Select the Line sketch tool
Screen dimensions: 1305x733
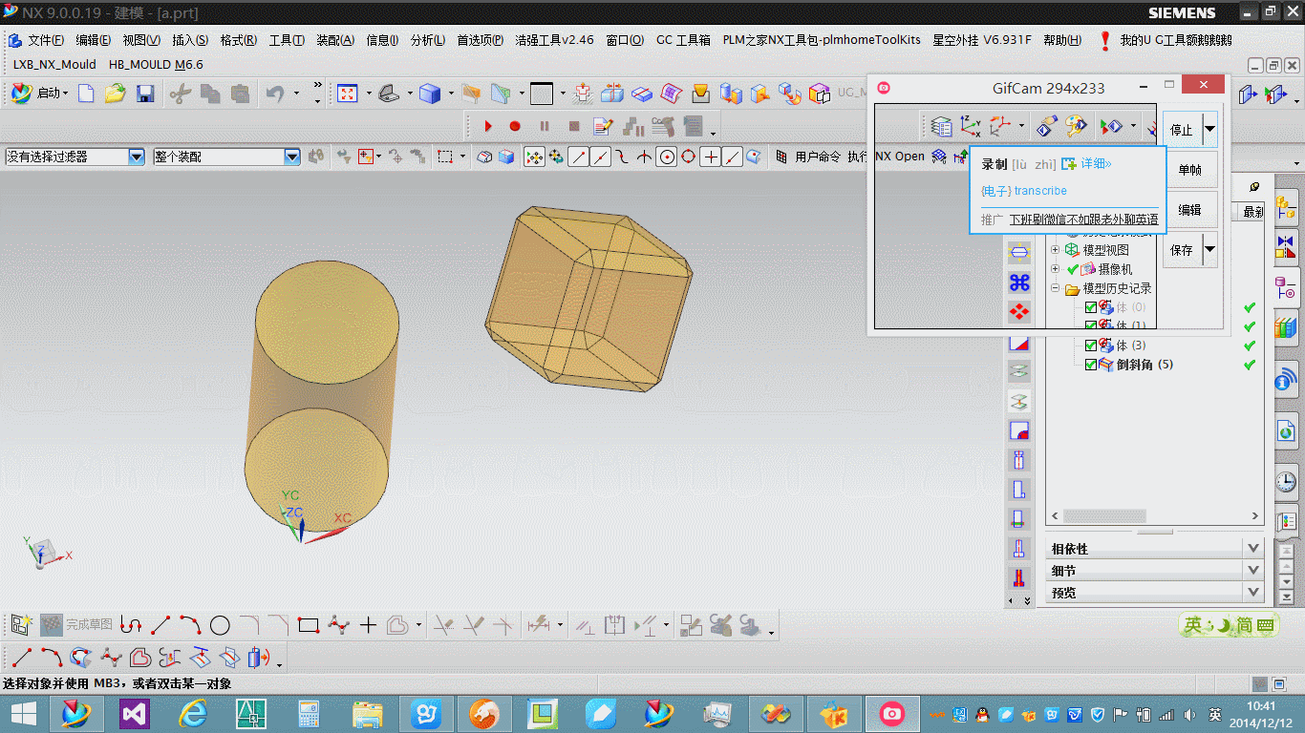[160, 625]
